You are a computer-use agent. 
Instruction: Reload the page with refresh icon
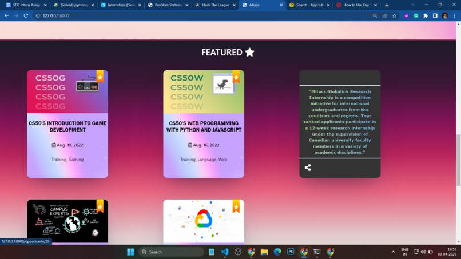(26, 15)
